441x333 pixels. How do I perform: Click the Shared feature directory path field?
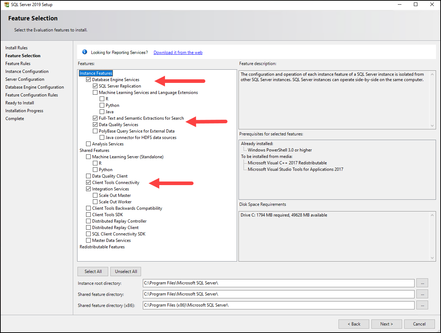(x=279, y=294)
